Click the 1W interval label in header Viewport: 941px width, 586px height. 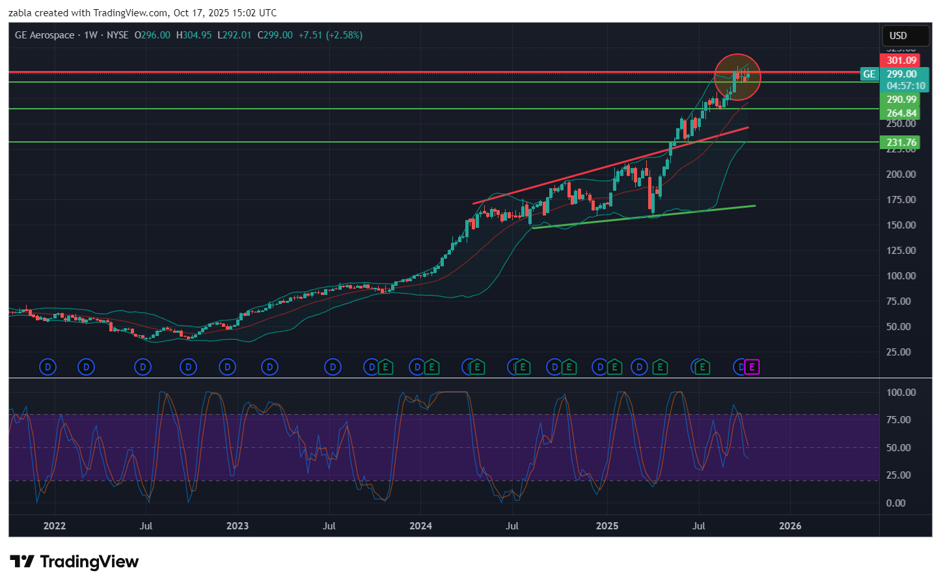[90, 35]
